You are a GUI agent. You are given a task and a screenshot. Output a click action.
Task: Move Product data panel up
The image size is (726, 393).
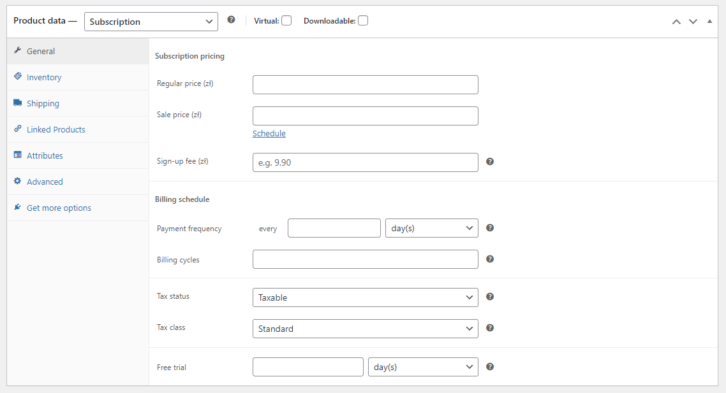coord(676,22)
